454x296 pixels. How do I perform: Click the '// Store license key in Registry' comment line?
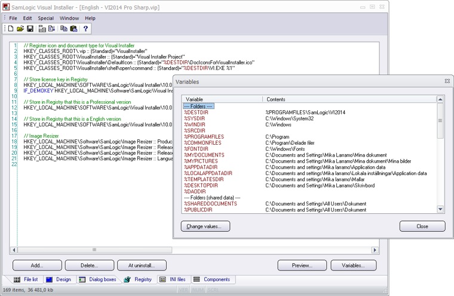(56, 79)
